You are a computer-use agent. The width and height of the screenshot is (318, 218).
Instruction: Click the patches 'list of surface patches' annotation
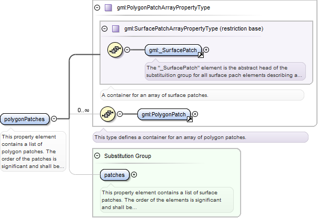(x=167, y=200)
